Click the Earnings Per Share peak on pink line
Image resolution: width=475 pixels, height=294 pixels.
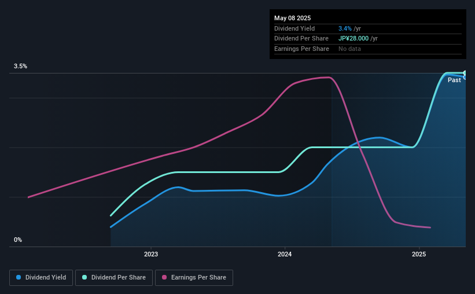click(x=329, y=78)
